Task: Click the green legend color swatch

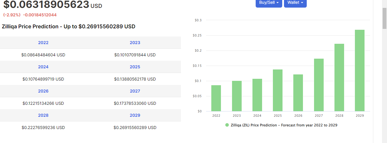Action: 227,125
